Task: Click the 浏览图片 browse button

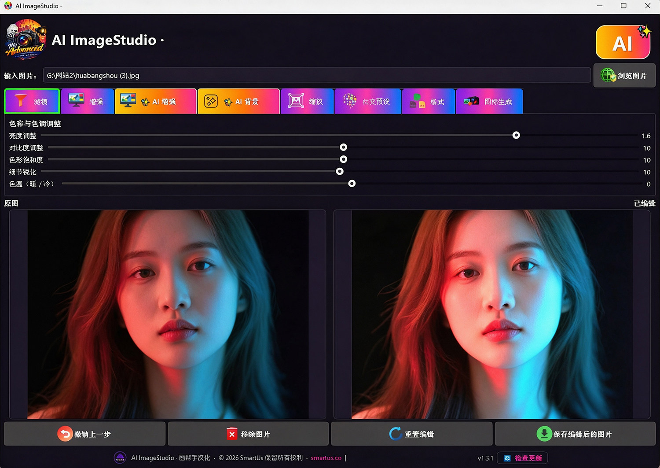Action: pyautogui.click(x=624, y=75)
